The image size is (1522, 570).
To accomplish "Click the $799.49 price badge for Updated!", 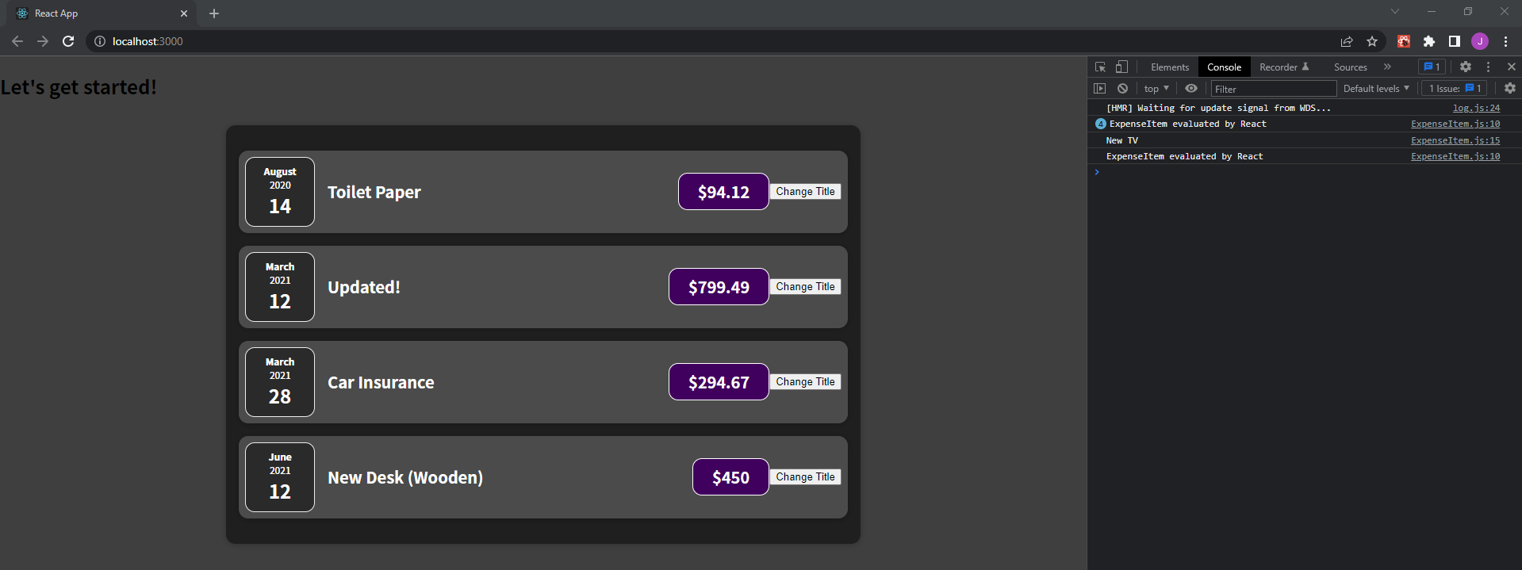I will [x=718, y=286].
